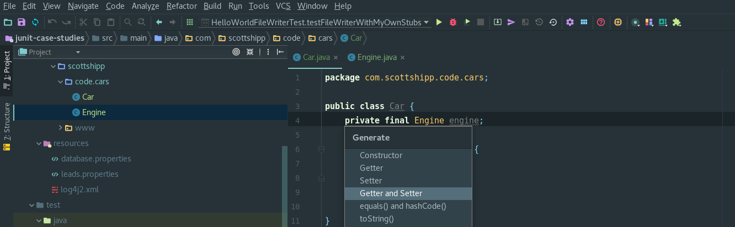Expand the www package node
735x227 pixels.
(61, 128)
